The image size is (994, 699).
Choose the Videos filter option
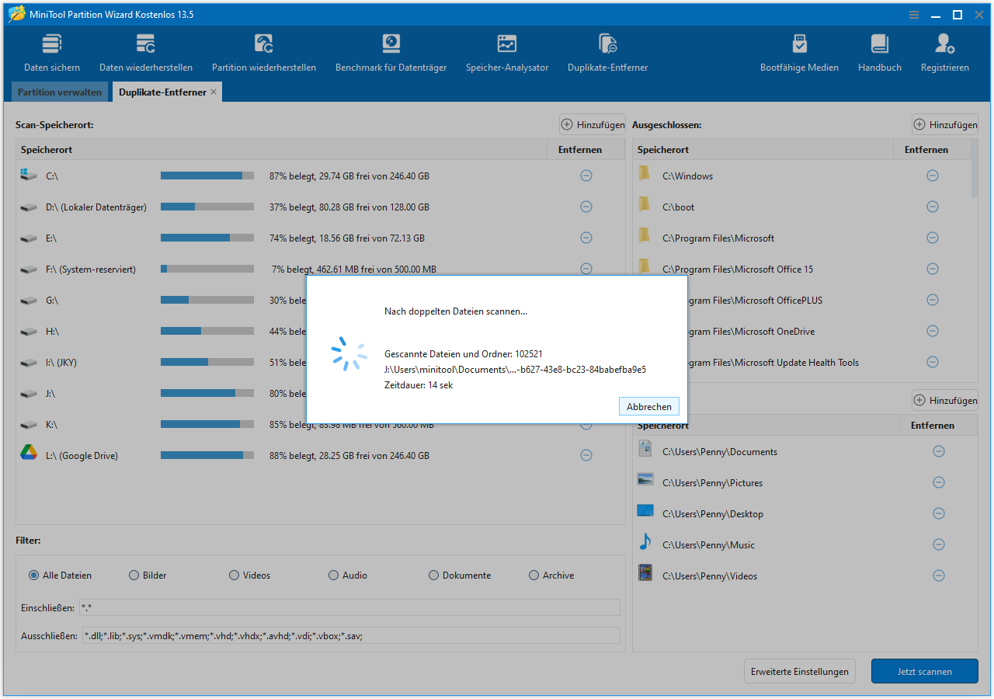pyautogui.click(x=235, y=576)
